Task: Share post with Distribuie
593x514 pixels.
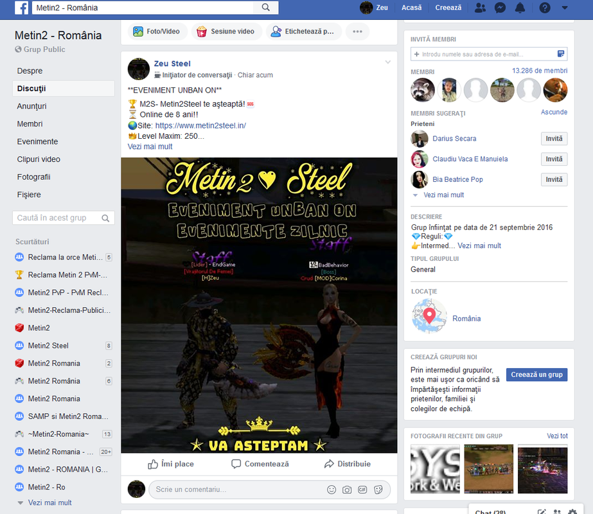Action: coord(348,464)
